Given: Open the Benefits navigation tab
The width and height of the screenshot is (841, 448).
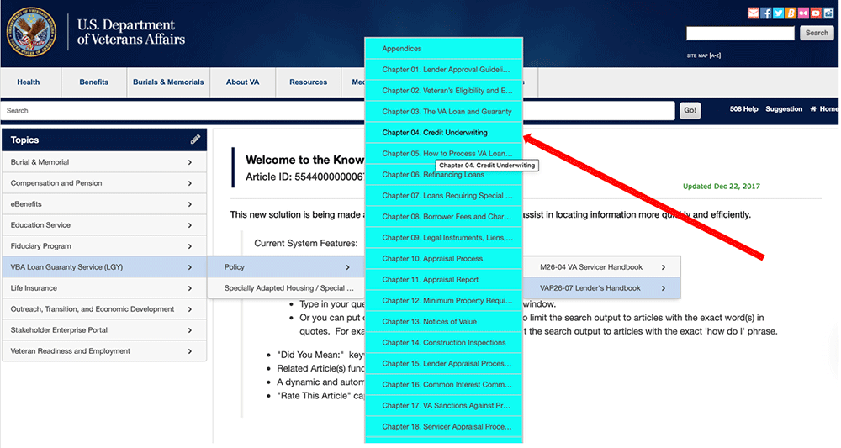Looking at the screenshot, I should point(94,82).
